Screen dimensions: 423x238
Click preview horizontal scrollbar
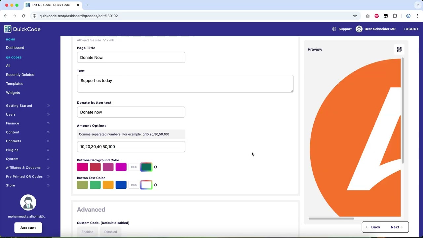(331, 218)
